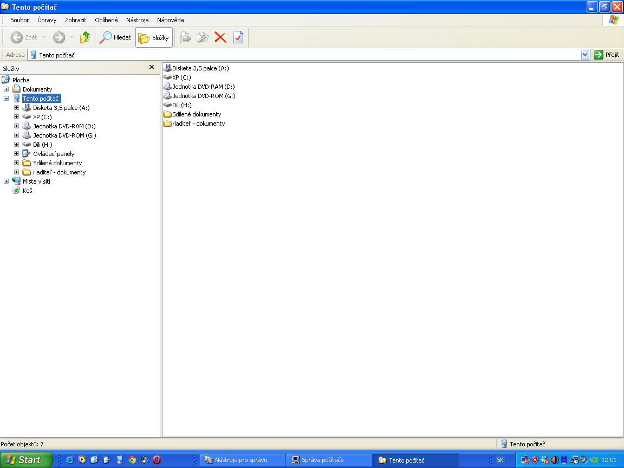Expand the XP (C:) tree node

16,116
